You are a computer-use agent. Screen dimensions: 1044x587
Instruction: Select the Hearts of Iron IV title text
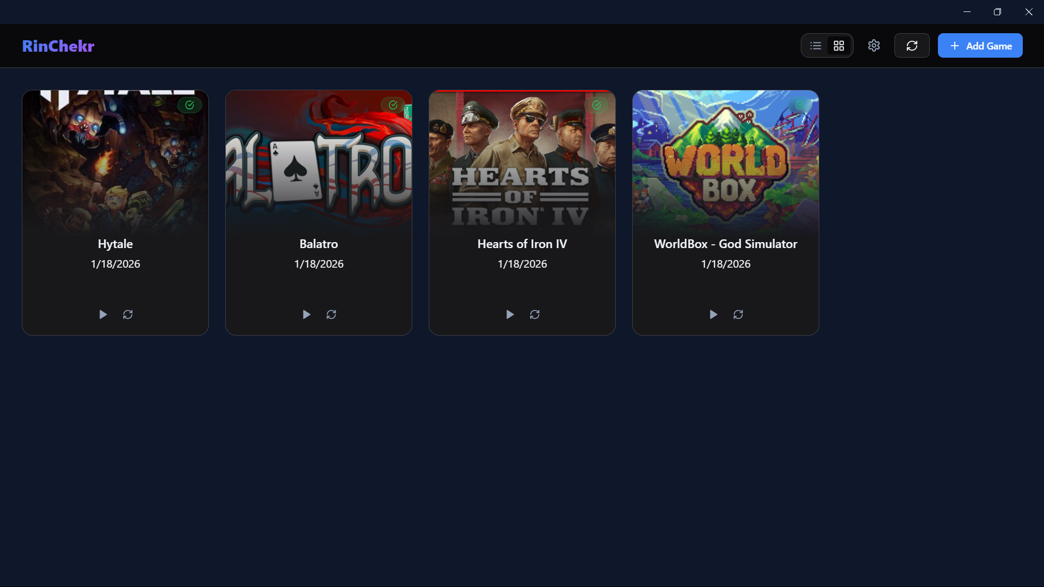click(522, 244)
